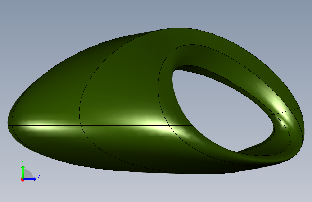Click the red origin point of the triad

click(22, 179)
